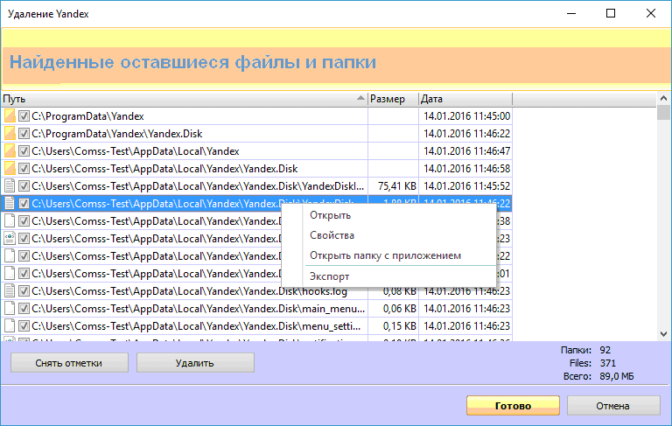The height and width of the screenshot is (426, 672).
Task: Sort by Размер column header
Action: click(x=393, y=99)
